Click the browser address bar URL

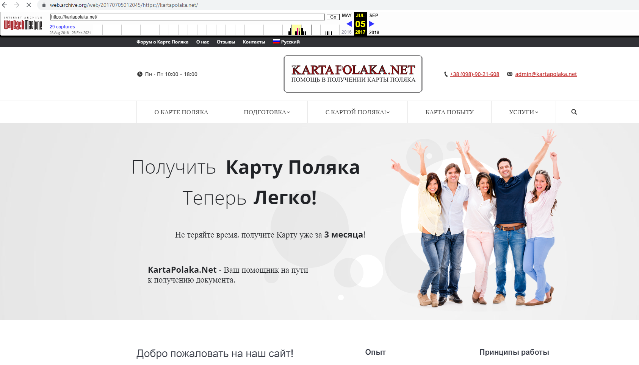click(124, 5)
